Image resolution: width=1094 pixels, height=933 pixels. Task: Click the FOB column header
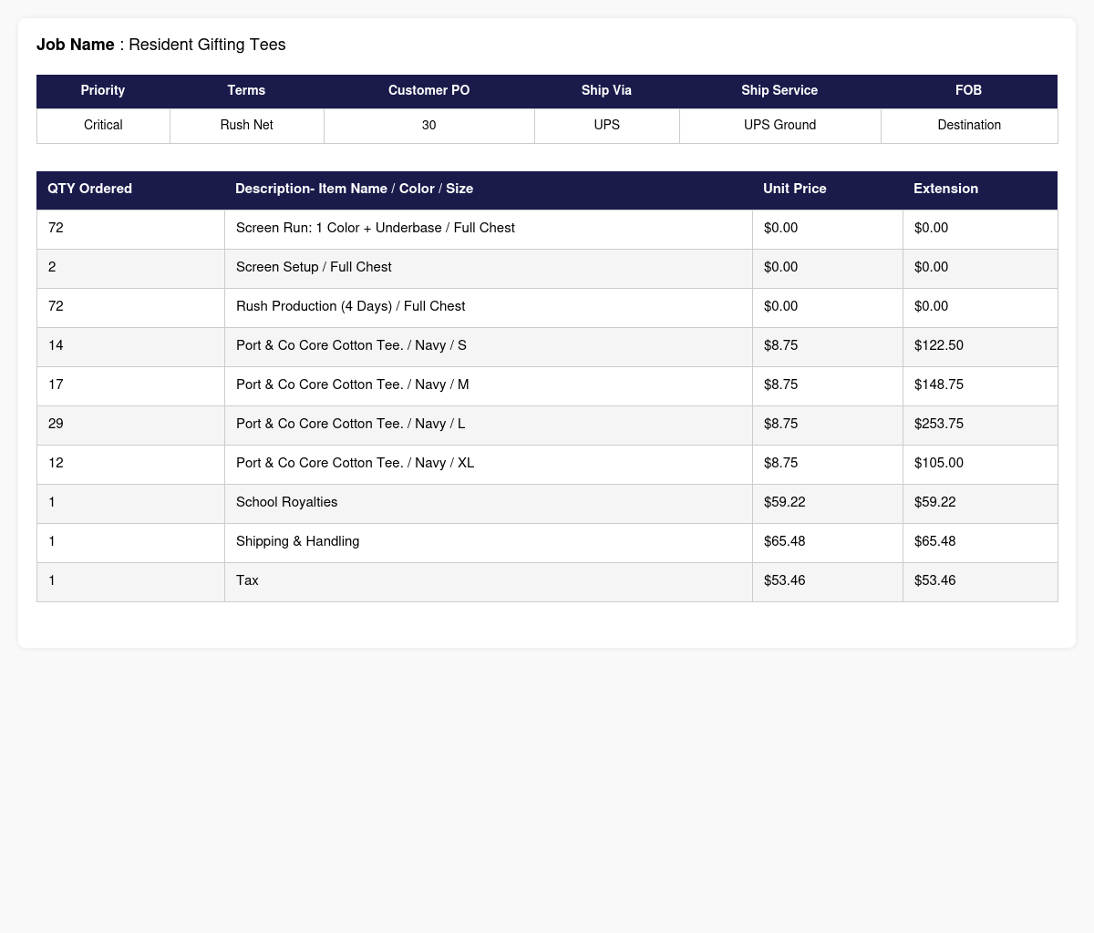[x=969, y=91]
